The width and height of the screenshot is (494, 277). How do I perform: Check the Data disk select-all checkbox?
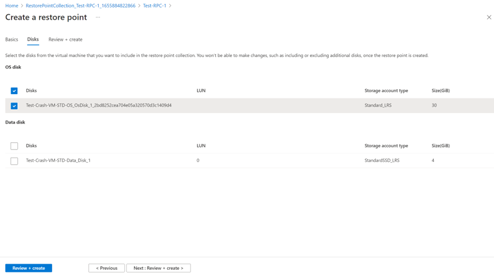pyautogui.click(x=14, y=146)
